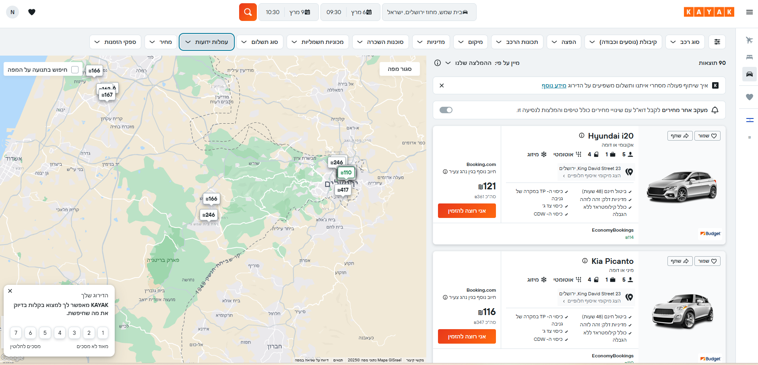Expand the מחיר filter dropdown
Screen dimensions: 758x365
[x=161, y=42]
